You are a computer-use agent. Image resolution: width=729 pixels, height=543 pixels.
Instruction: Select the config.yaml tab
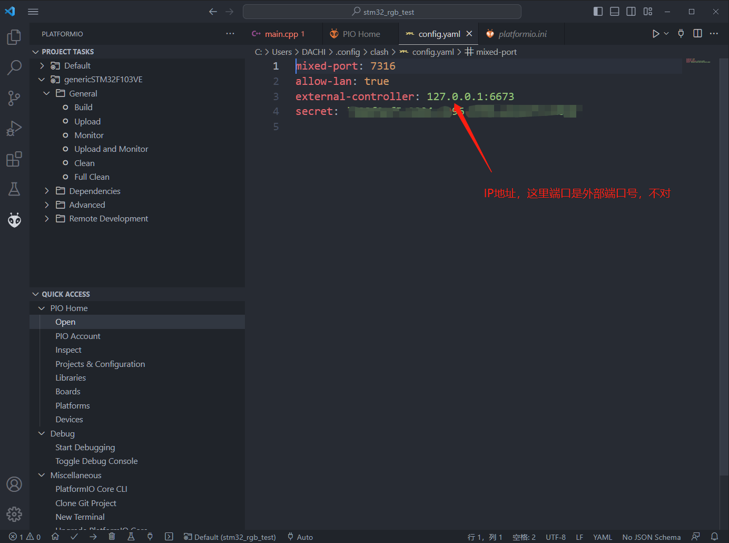[438, 34]
